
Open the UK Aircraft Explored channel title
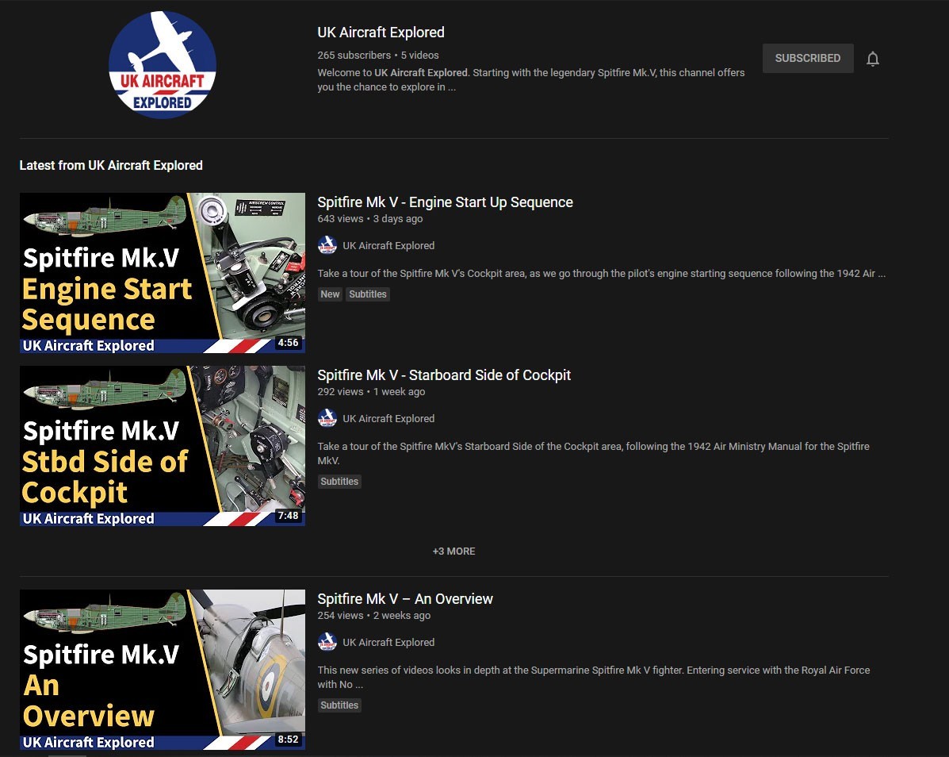[x=381, y=33]
